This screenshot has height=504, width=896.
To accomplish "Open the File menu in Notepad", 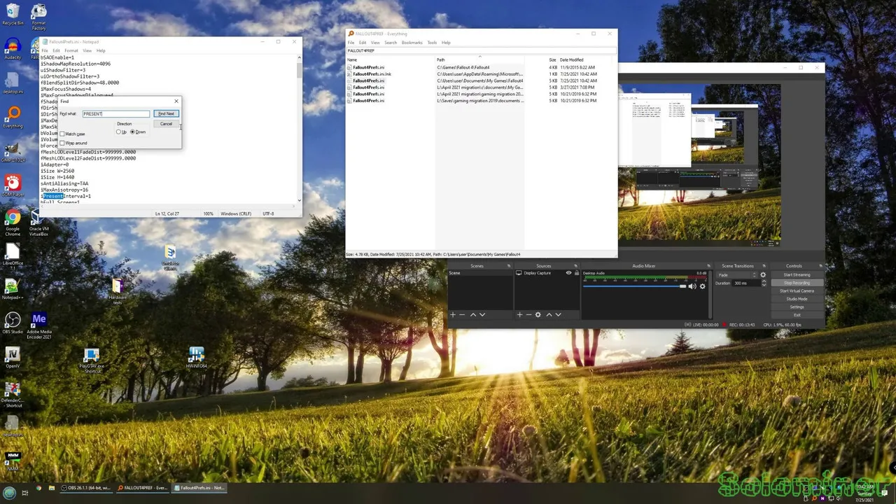I will click(x=45, y=50).
